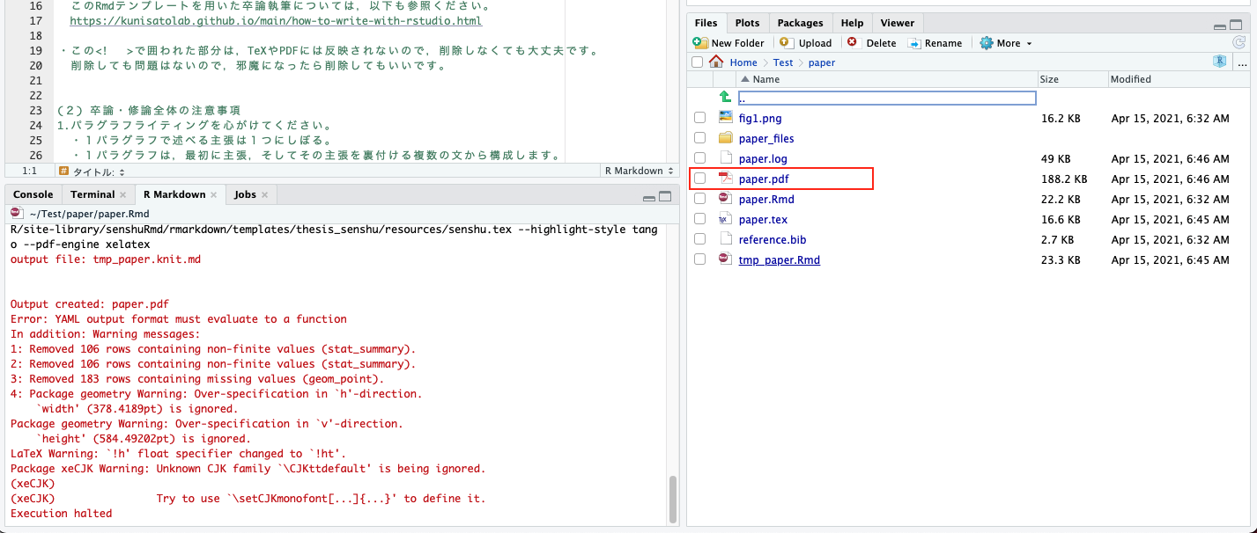Open the kunisatolab GitHub URL
Viewport: 1257px width, 533px height.
pos(275,20)
